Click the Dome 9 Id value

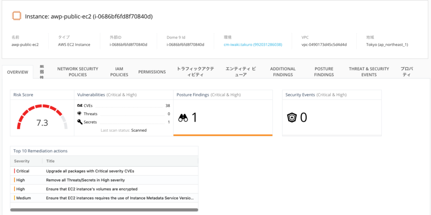point(185,44)
